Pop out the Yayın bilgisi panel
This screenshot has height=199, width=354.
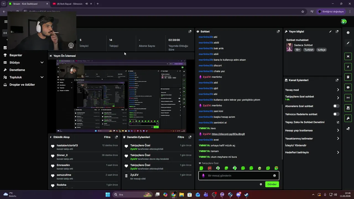337,32
